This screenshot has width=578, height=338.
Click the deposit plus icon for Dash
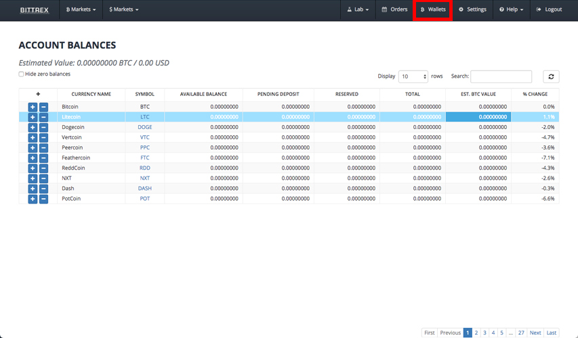(x=33, y=189)
